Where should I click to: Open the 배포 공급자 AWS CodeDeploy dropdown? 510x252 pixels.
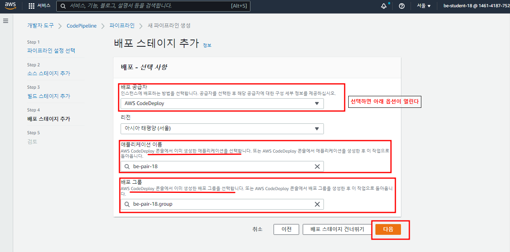222,103
